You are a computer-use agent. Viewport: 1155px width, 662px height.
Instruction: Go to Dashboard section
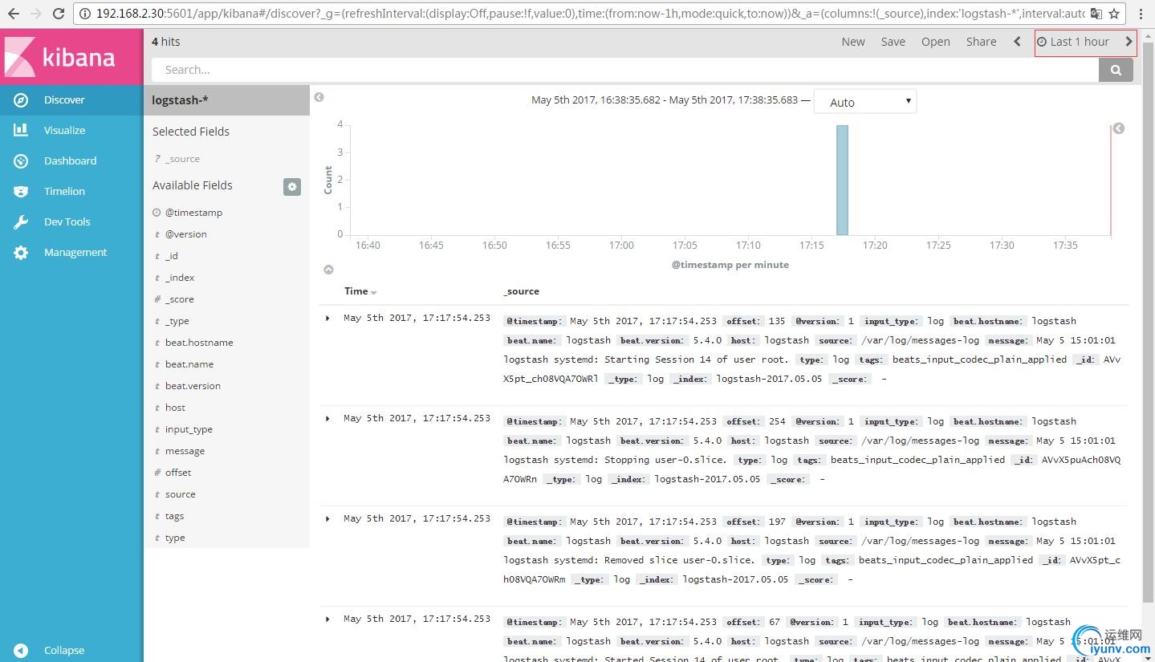click(x=71, y=160)
